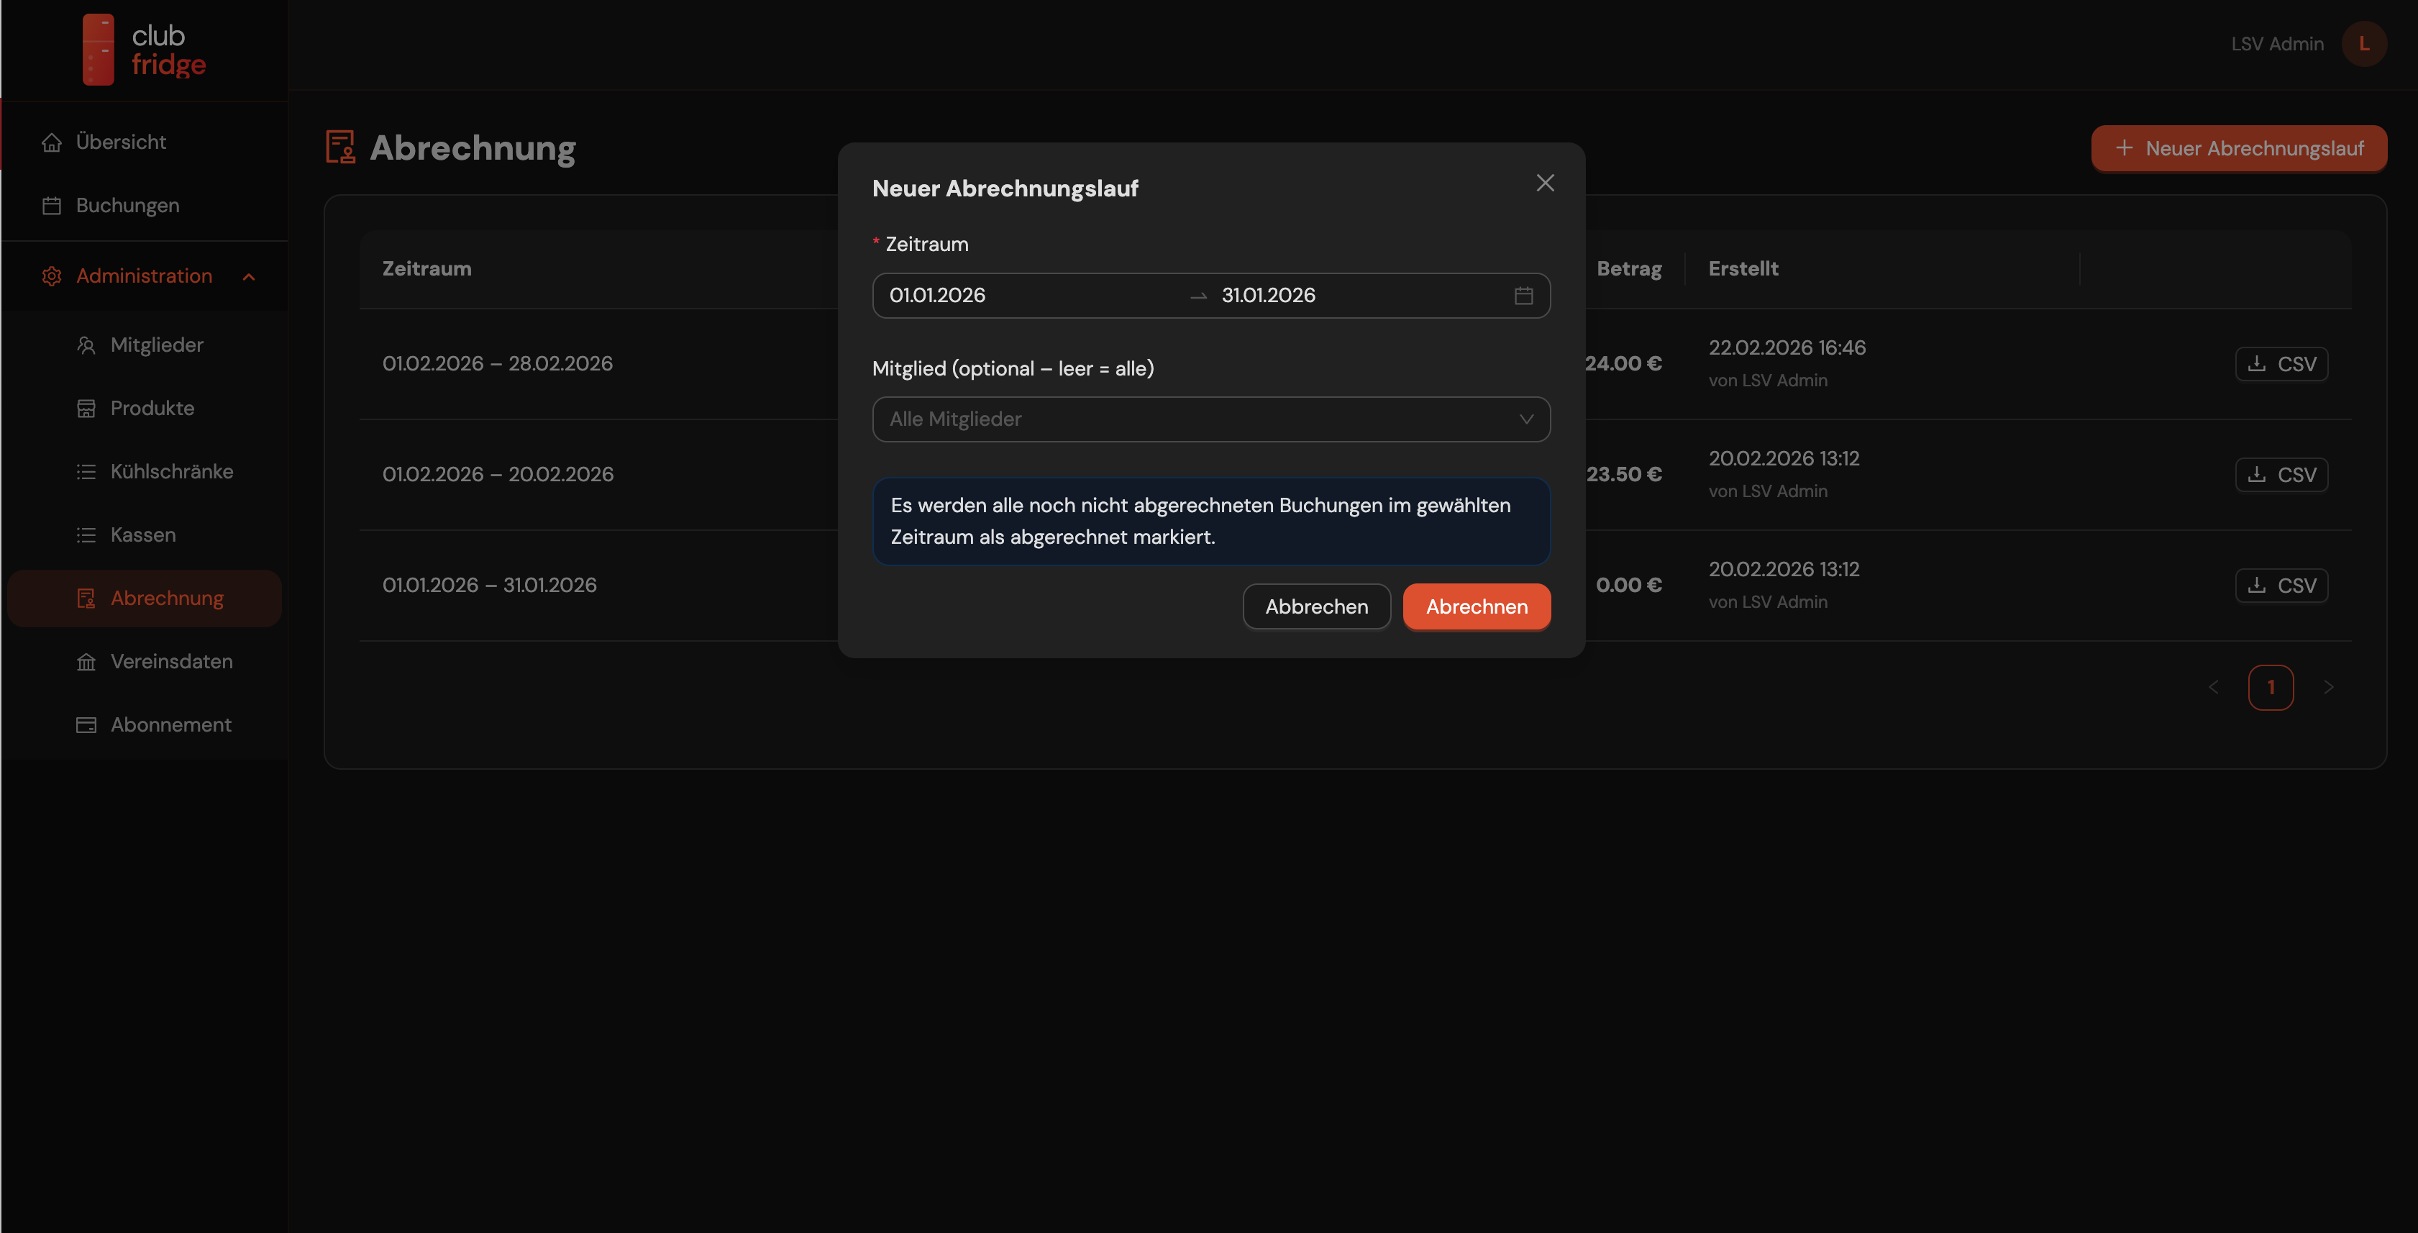The height and width of the screenshot is (1233, 2418).
Task: Open Vereinsdaten from the sidebar
Action: click(x=171, y=661)
